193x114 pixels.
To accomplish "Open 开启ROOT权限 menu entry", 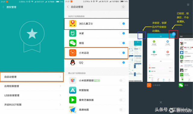I will pos(32,105).
